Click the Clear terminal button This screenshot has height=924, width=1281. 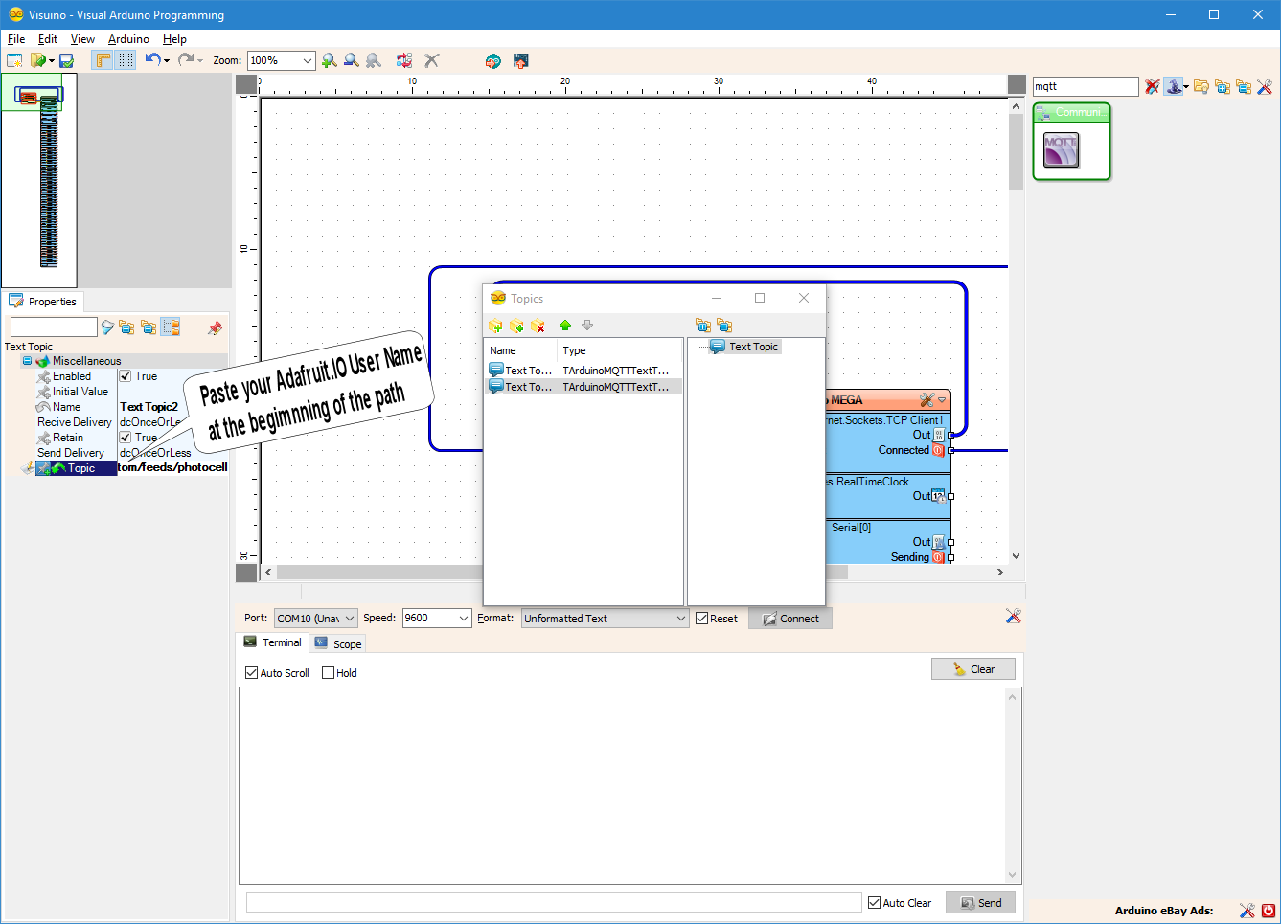(972, 669)
